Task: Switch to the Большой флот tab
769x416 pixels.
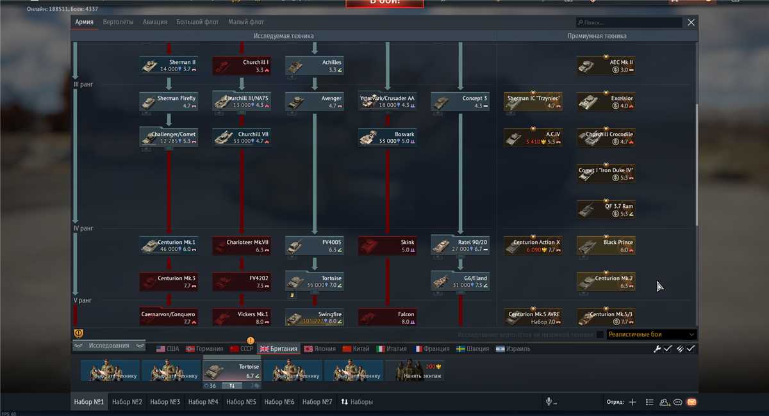Action: coord(198,22)
